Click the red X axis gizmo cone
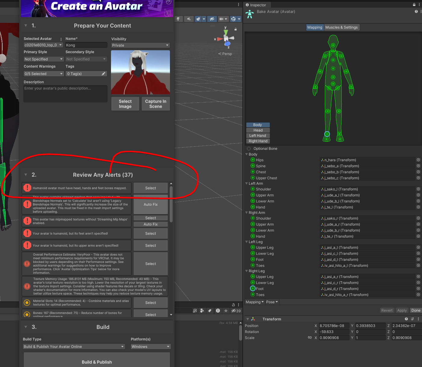The image size is (422, 367). click(220, 39)
